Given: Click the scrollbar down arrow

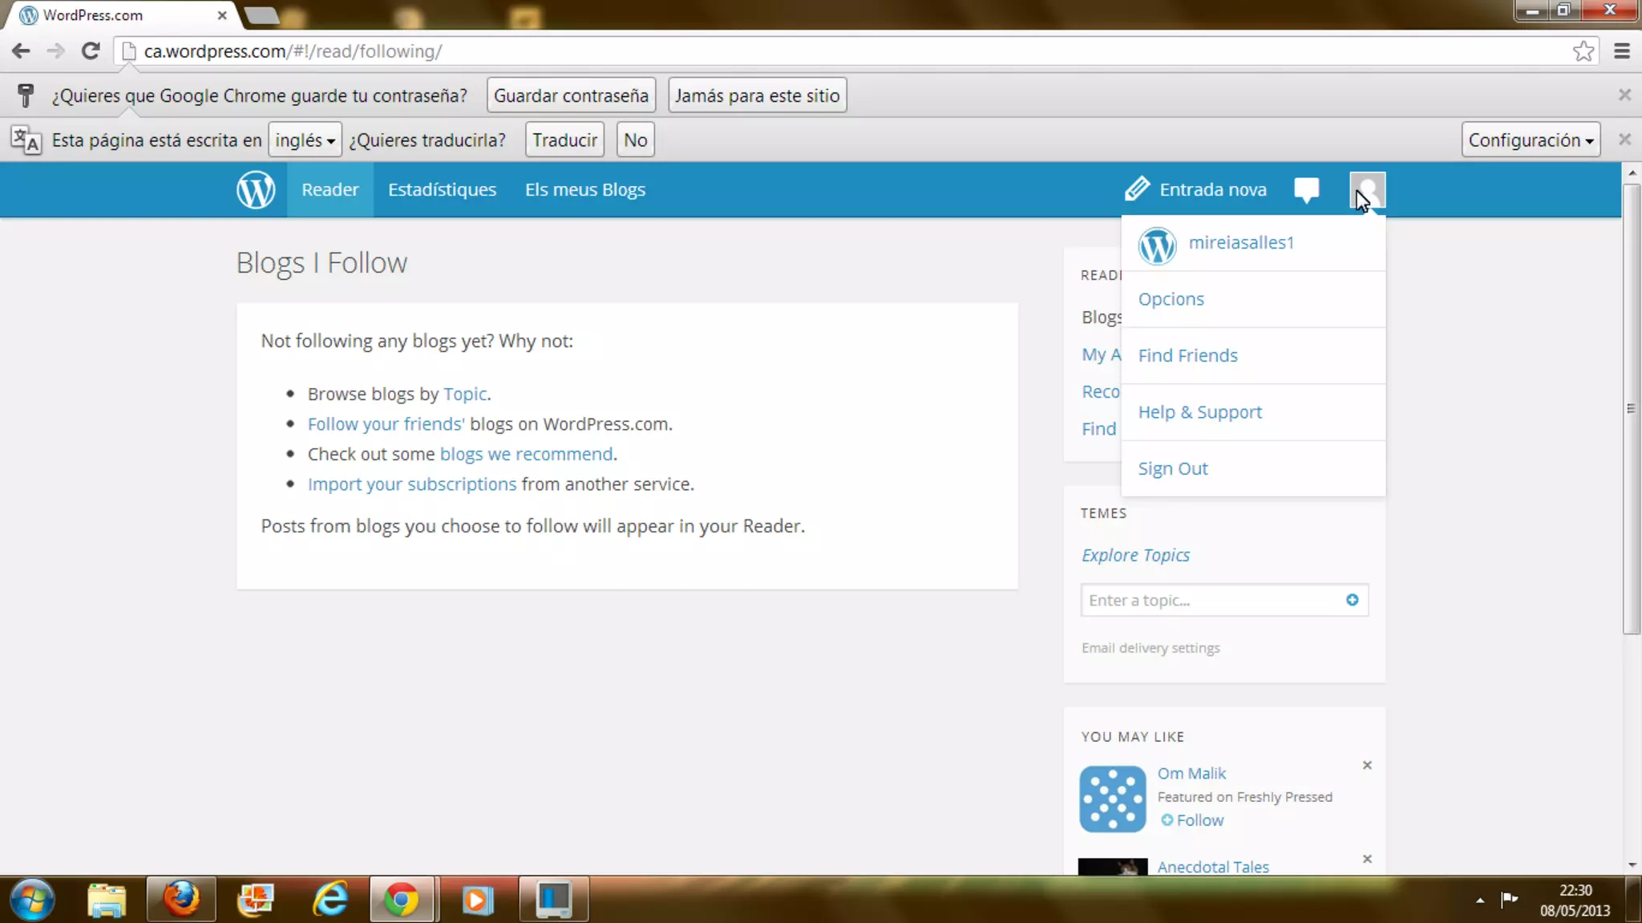Looking at the screenshot, I should click(1631, 865).
